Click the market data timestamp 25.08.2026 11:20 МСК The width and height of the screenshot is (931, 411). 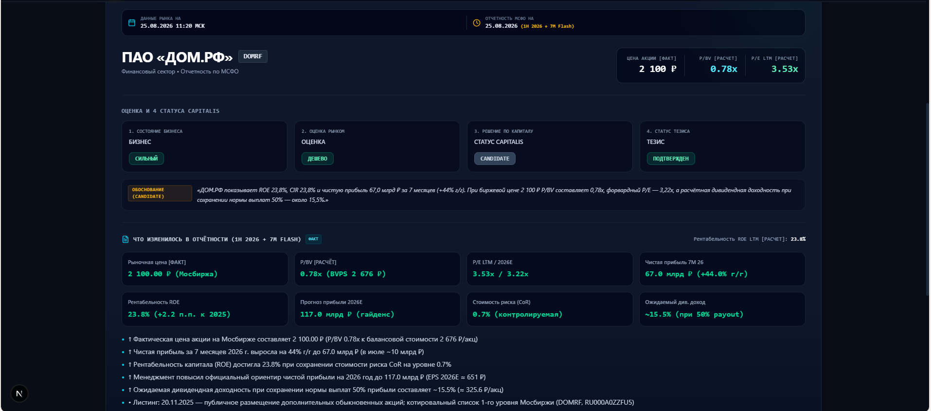(173, 26)
